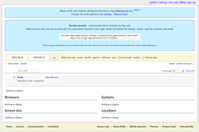Select last year
Viewport: 199px width, 132px height.
point(114,58)
